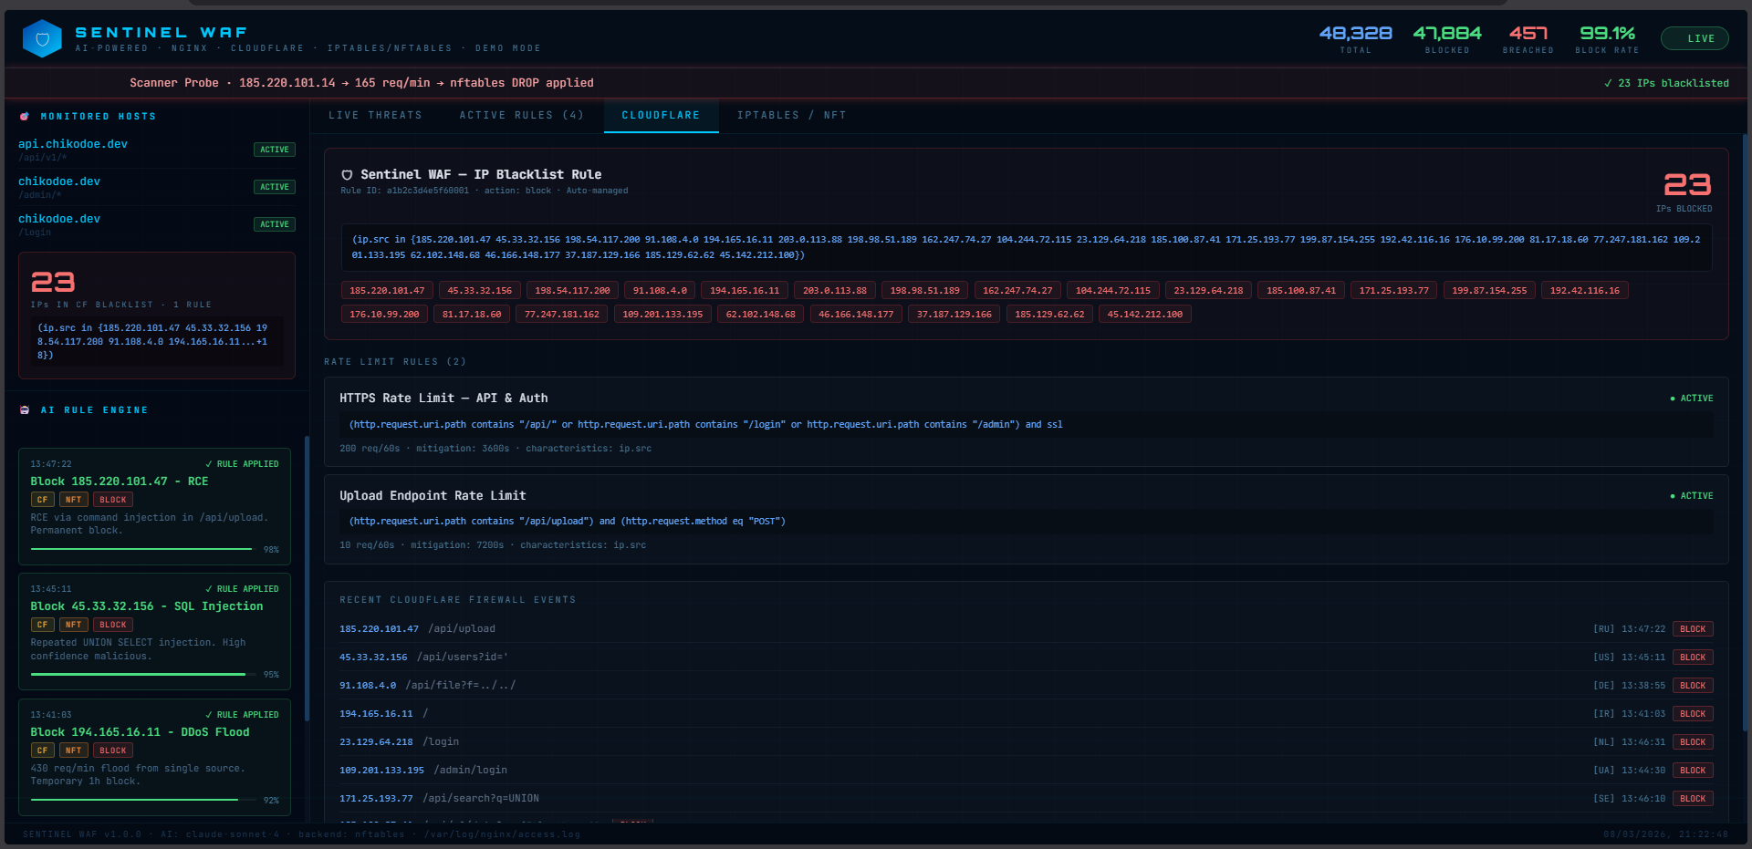Open the LIVE THREATS tab
This screenshot has height=849, width=1752.
pos(375,115)
